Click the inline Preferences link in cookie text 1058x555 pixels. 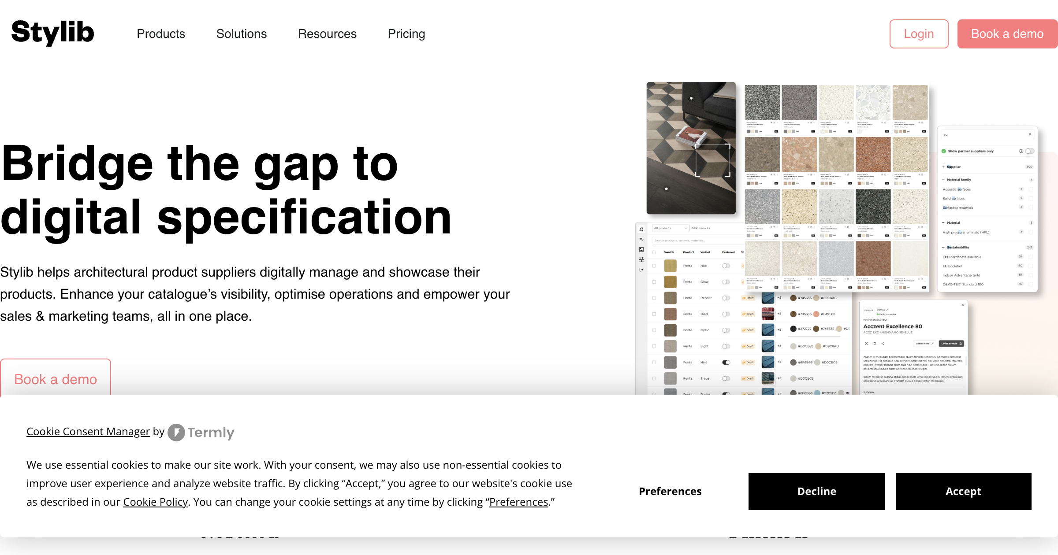519,502
